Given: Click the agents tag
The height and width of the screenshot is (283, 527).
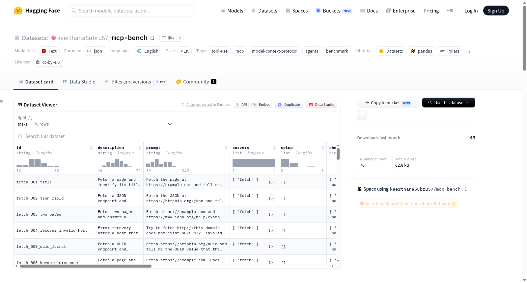Looking at the screenshot, I should [x=312, y=51].
